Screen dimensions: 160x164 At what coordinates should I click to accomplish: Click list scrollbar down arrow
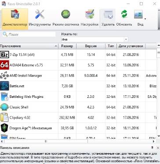pos(158,136)
